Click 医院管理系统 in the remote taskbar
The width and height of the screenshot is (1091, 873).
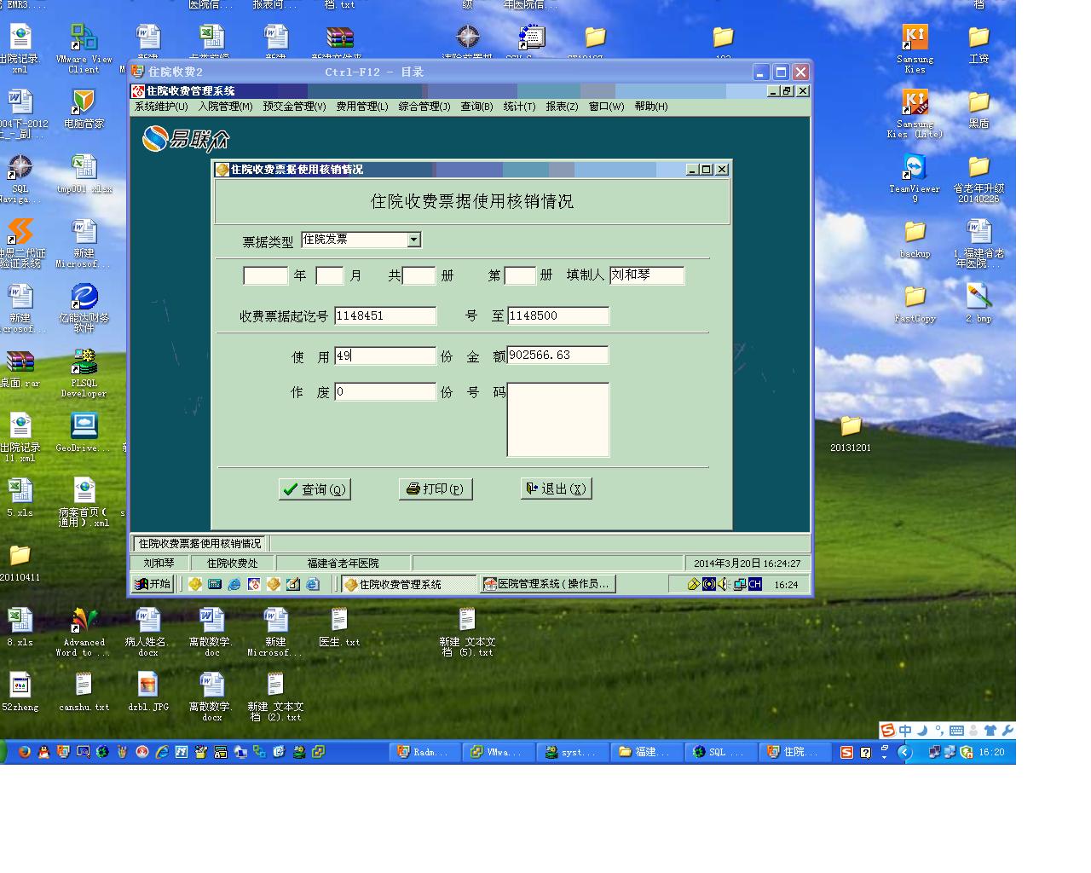[x=548, y=584]
